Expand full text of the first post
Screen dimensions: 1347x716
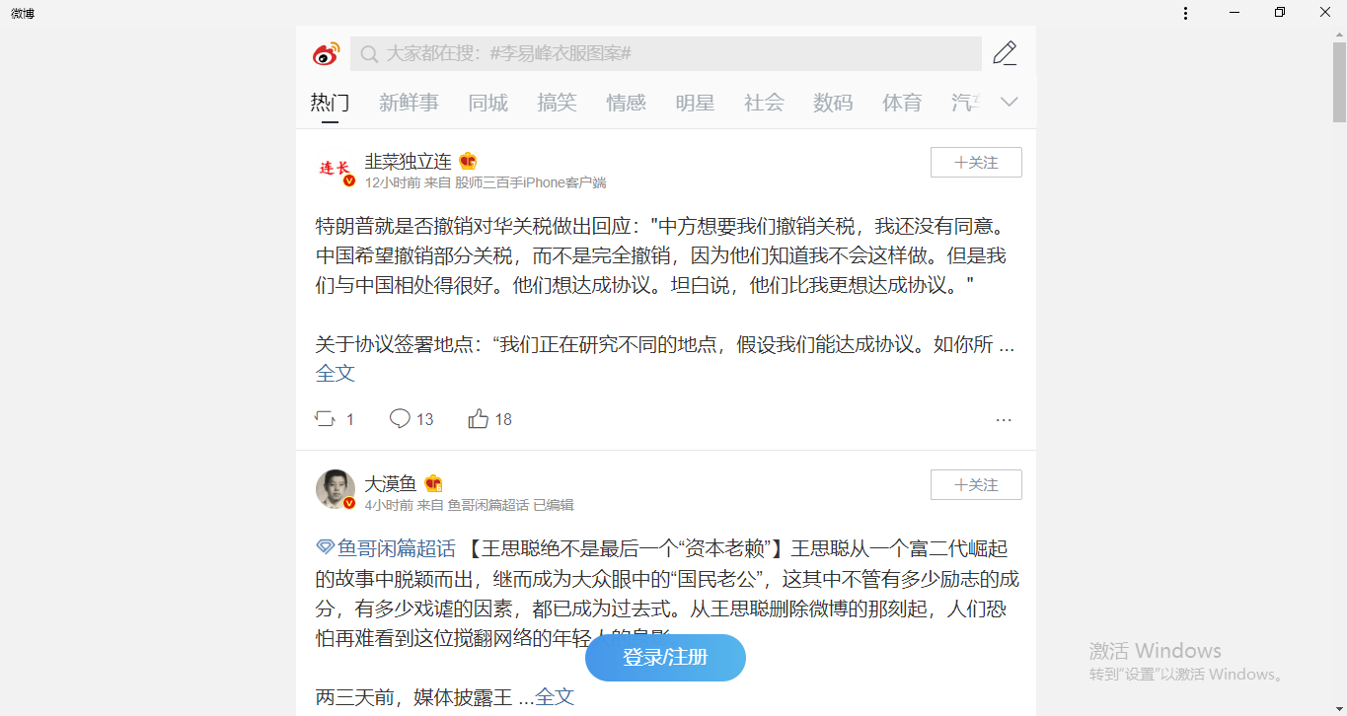pyautogui.click(x=336, y=374)
